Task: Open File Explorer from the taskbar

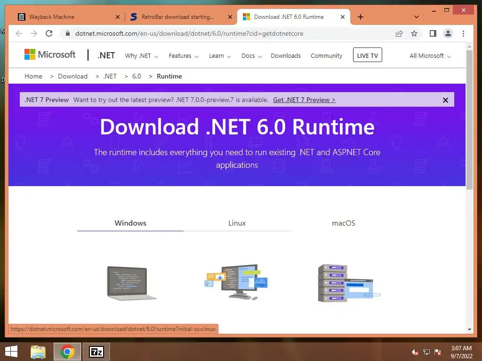Action: click(x=38, y=352)
